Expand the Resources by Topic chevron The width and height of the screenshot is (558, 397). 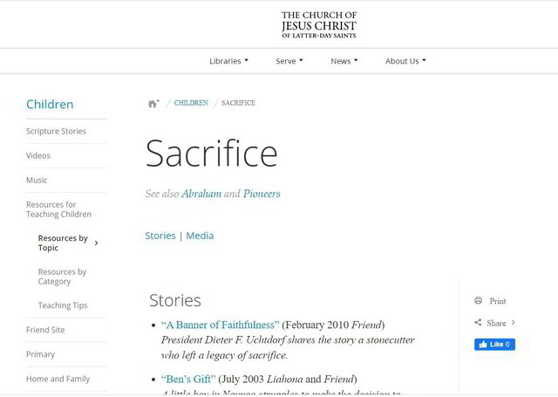(x=96, y=243)
